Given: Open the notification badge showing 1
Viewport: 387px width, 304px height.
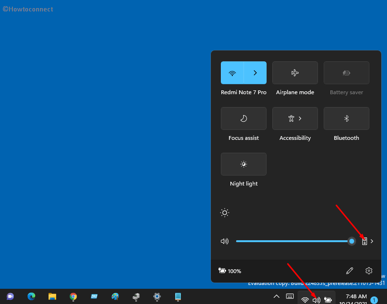Looking at the screenshot, I should pos(374,300).
